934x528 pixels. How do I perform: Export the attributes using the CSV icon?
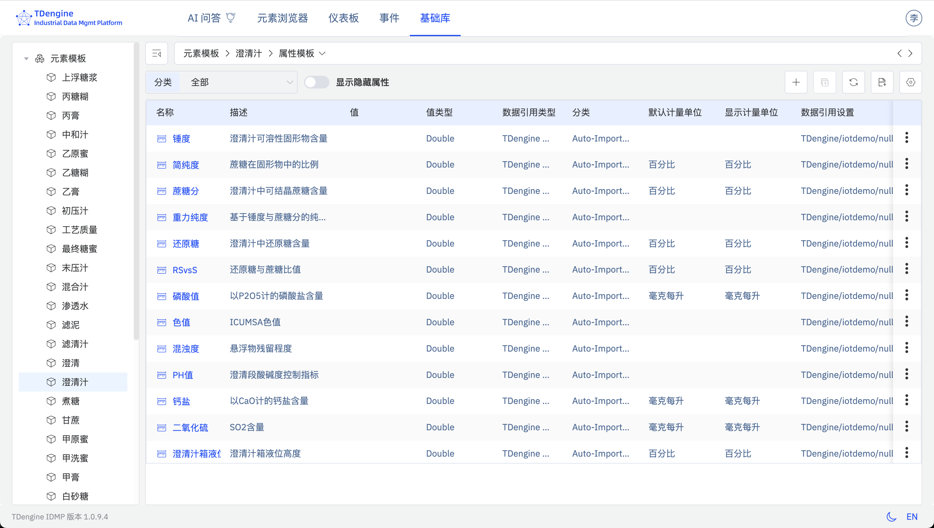[x=882, y=82]
